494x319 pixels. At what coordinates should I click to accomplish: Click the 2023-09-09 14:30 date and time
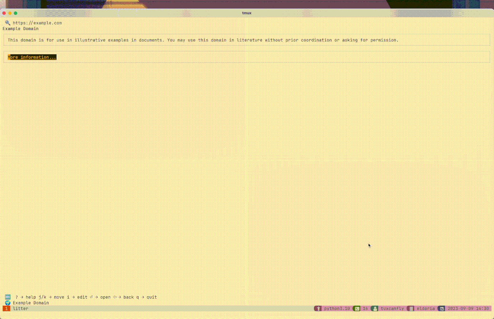tap(468, 309)
